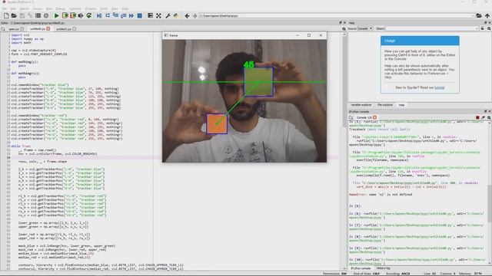Open file using the folder toolbar icon
Screen dimensions: 492x276
14,15
